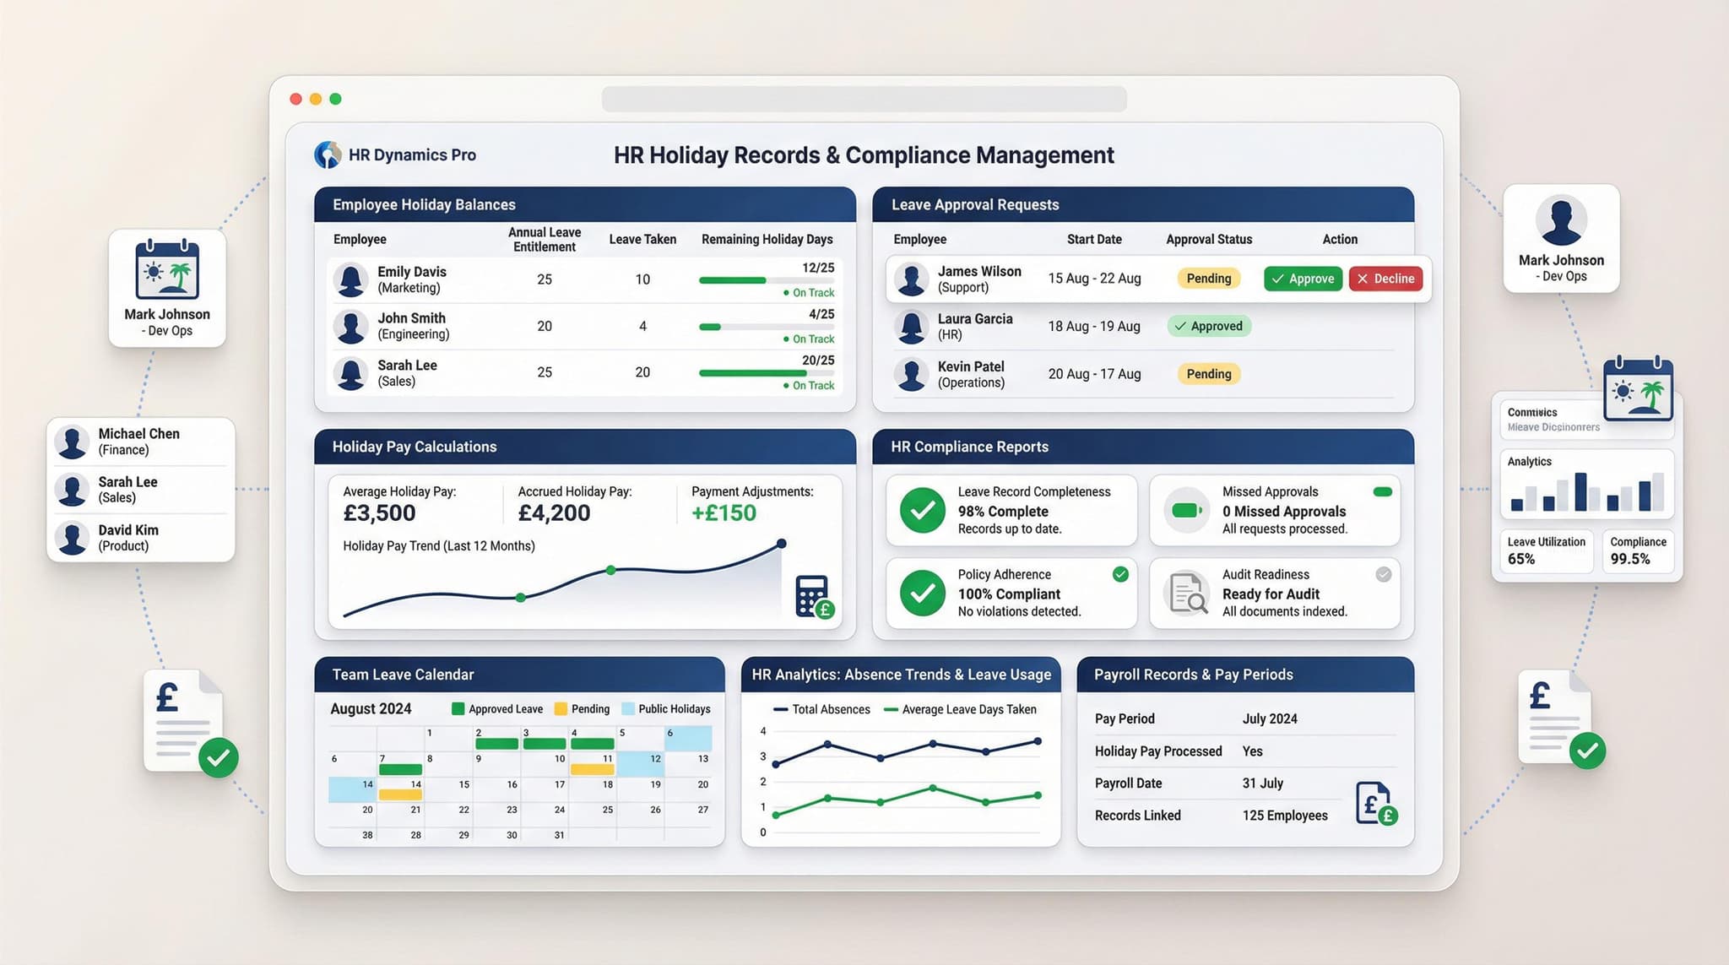This screenshot has height=965, width=1729.
Task: Approve James Wilson's leave request
Action: tap(1303, 279)
